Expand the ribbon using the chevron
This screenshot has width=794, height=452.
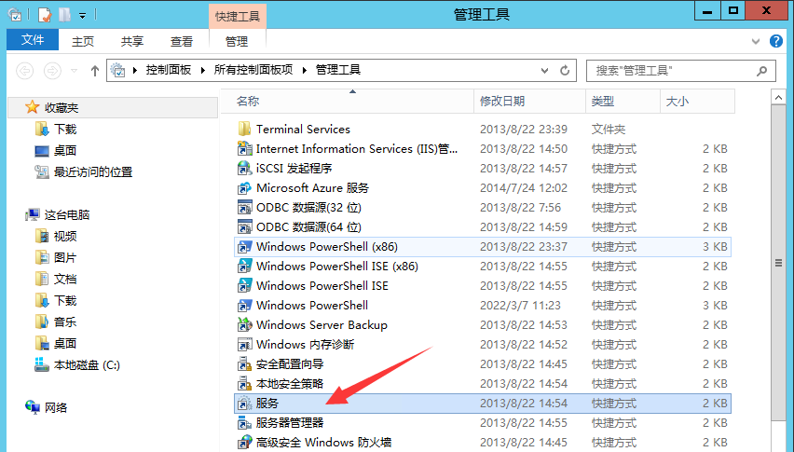(x=757, y=42)
